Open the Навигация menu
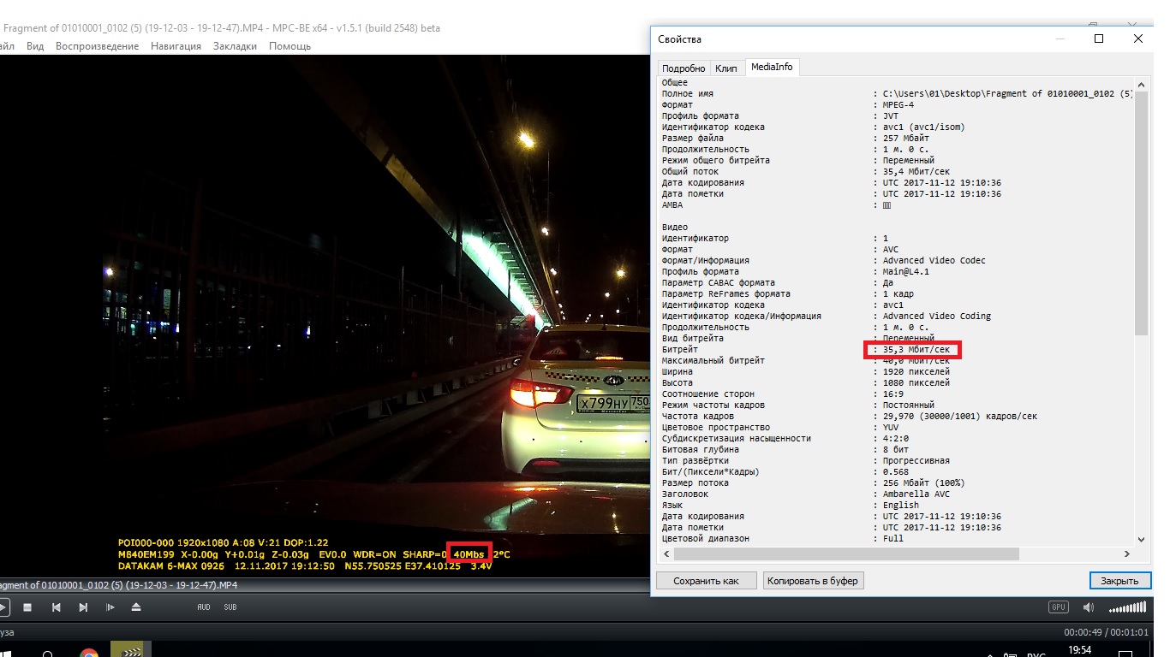Screen dimensions: 1170x657 pos(176,46)
